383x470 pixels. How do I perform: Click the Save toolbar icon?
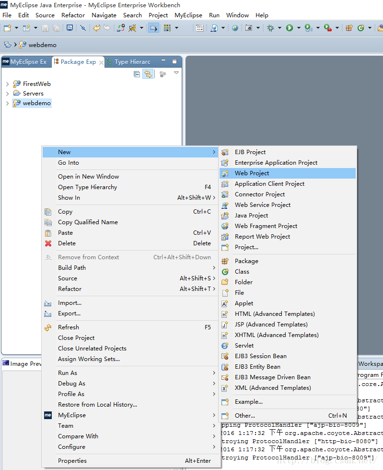pos(45,28)
